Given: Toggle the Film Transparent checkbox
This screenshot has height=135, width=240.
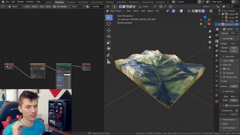Looking at the screenshot, I should pos(226,105).
